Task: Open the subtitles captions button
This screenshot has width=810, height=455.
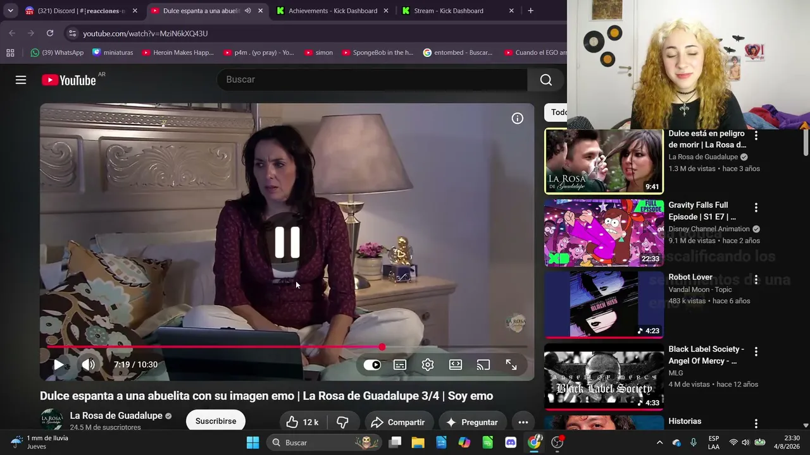Action: [x=400, y=365]
